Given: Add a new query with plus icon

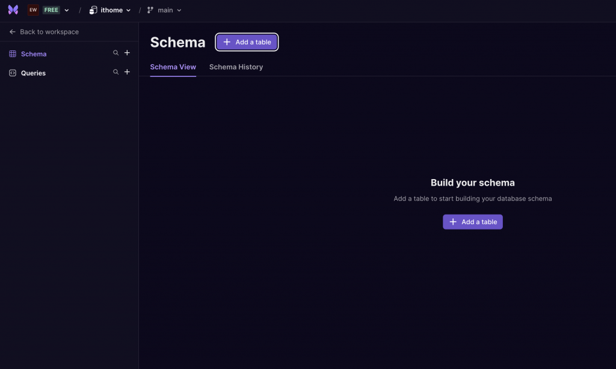Looking at the screenshot, I should tap(127, 72).
